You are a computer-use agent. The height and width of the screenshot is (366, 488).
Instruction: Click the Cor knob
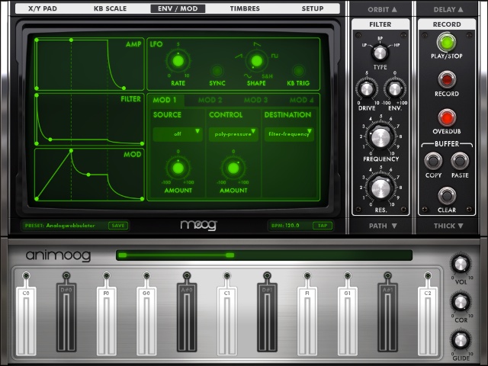point(460,302)
